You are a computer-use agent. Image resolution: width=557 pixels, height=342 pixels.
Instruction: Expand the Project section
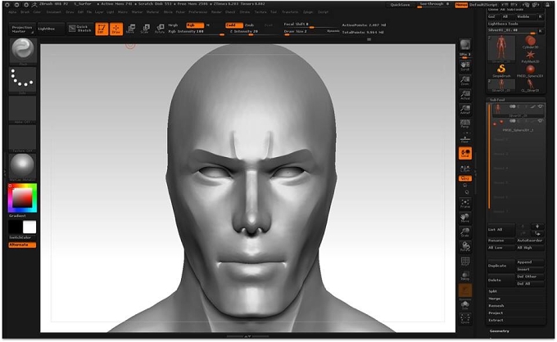(x=496, y=313)
